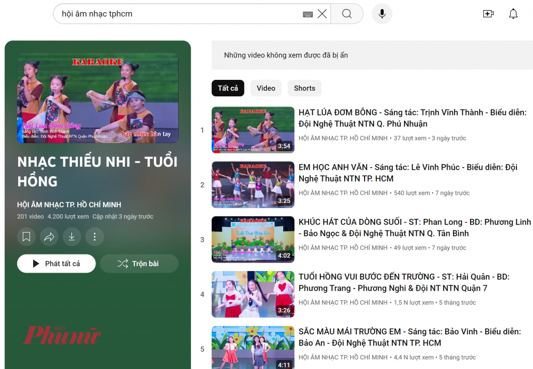Click the title 'KHÚC HÁT CỦA DÒNG SUỐI - ST: Phan Long'
533x369 pixels.
415,227
